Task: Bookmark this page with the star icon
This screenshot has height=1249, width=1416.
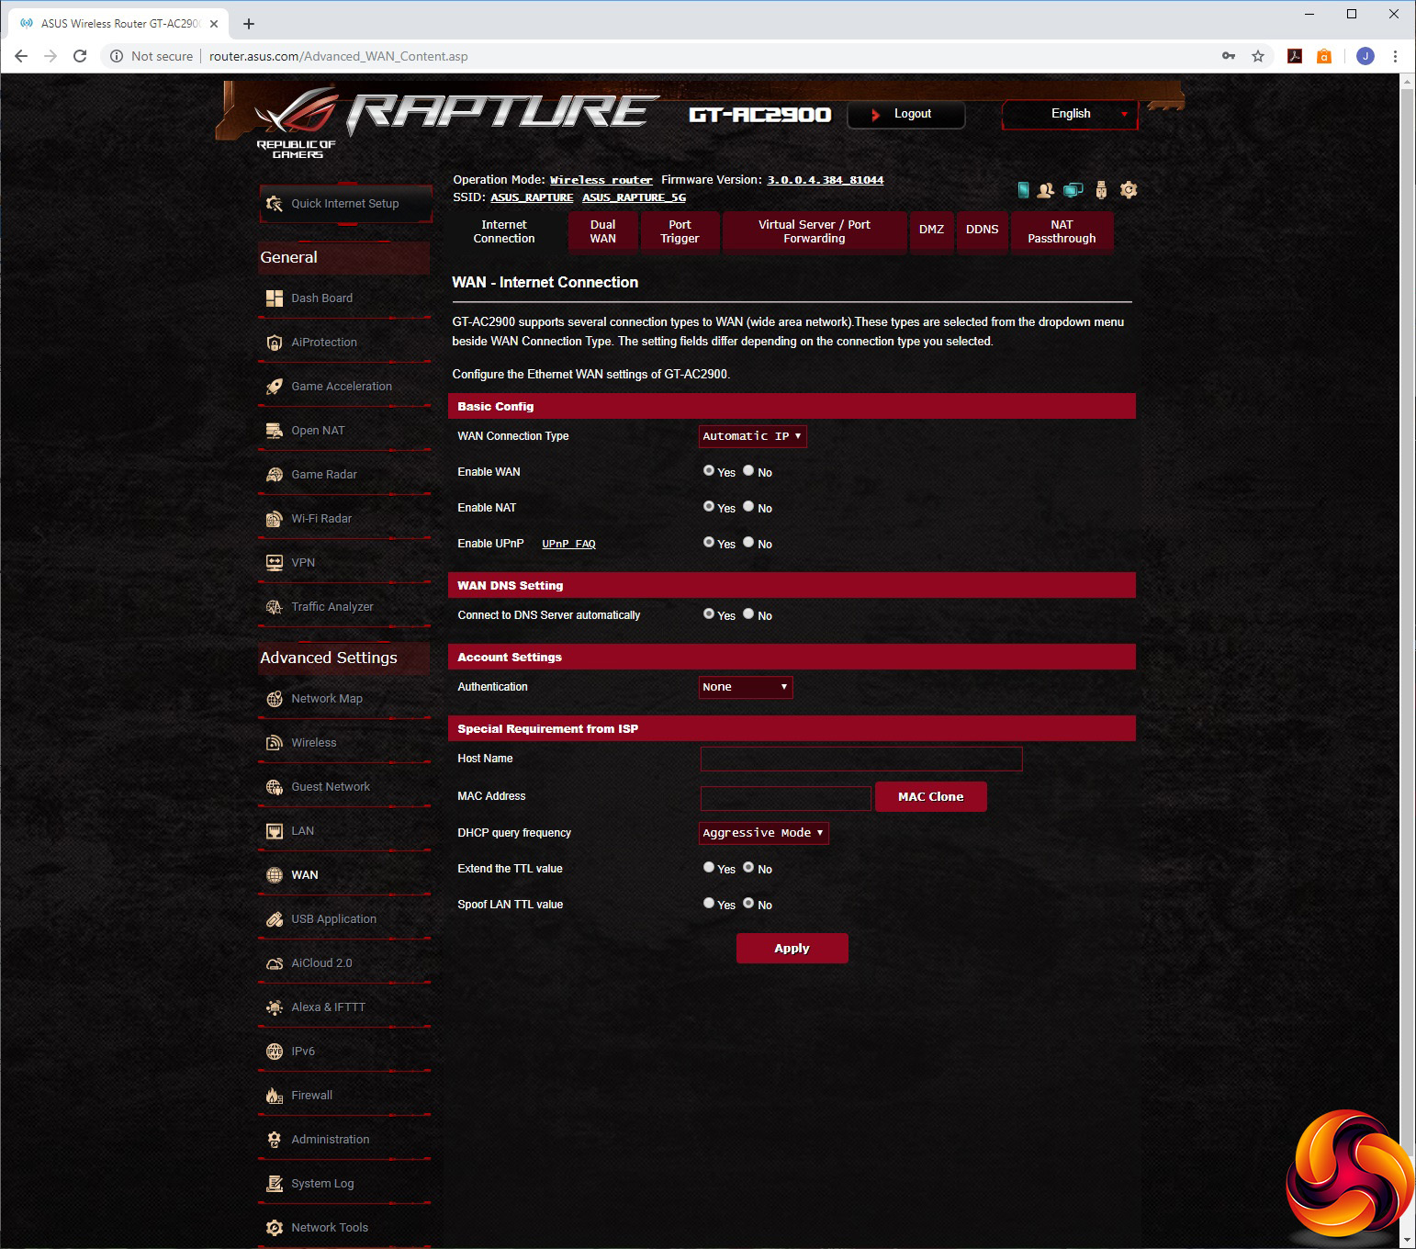Action: click(x=1258, y=56)
